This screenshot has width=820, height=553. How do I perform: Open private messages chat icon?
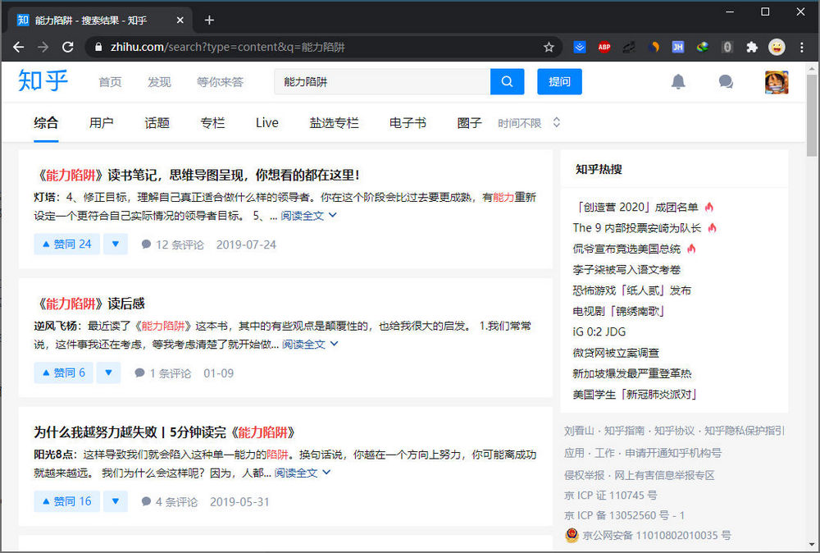tap(725, 81)
